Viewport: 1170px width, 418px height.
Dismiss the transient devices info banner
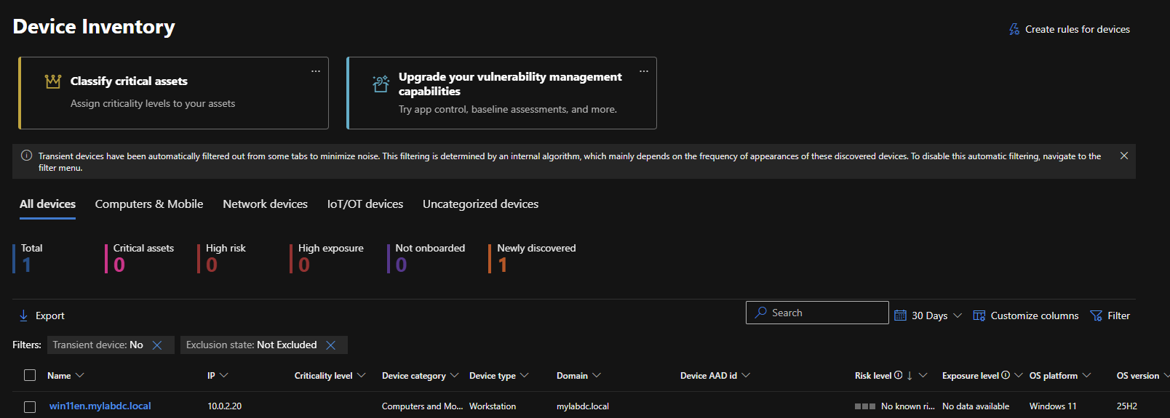pyautogui.click(x=1124, y=156)
